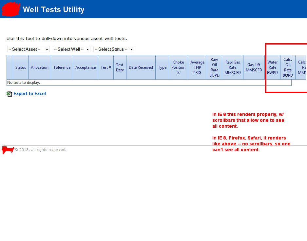
Task: Click the Raw Oil Rate BOPD header
Action: [x=214, y=67]
